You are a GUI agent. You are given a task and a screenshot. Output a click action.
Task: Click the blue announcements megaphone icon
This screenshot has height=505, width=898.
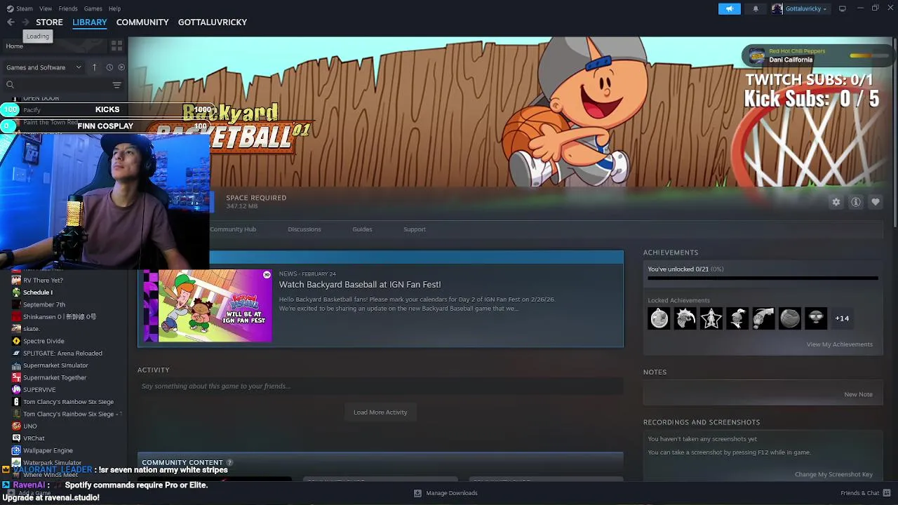[729, 8]
